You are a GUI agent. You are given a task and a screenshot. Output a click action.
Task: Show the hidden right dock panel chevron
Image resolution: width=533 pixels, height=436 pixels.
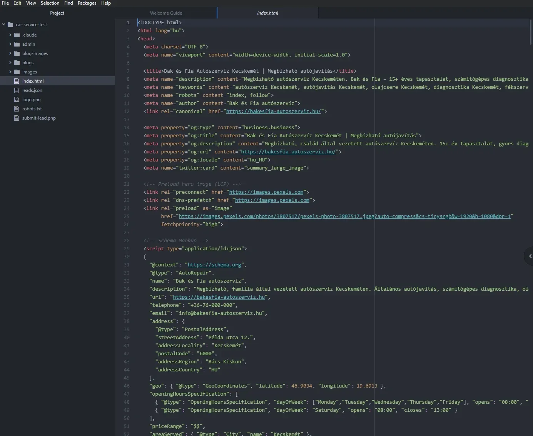pyautogui.click(x=529, y=256)
